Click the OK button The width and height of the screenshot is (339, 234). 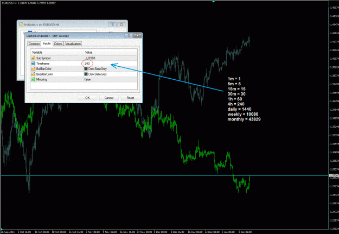tap(87, 98)
